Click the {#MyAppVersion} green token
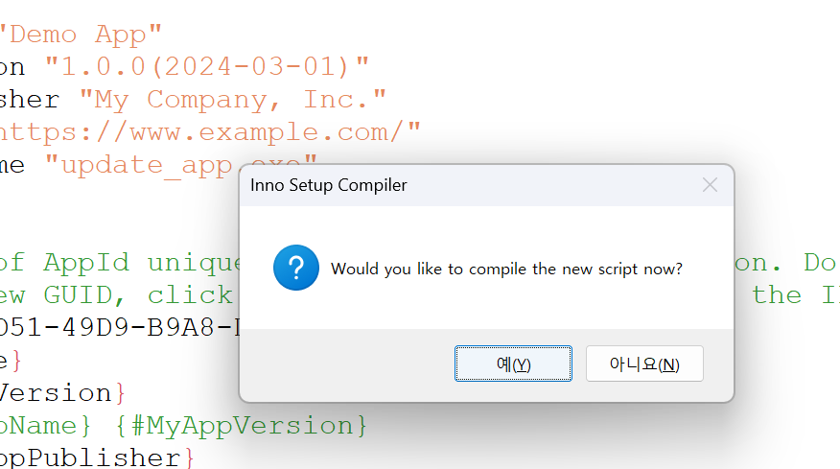Image resolution: width=840 pixels, height=469 pixels. 241,426
